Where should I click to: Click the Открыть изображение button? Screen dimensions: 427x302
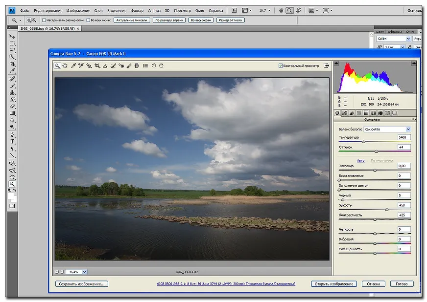(x=334, y=284)
